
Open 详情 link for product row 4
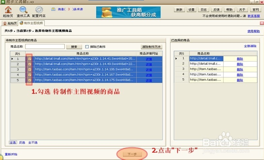[x=149, y=75]
